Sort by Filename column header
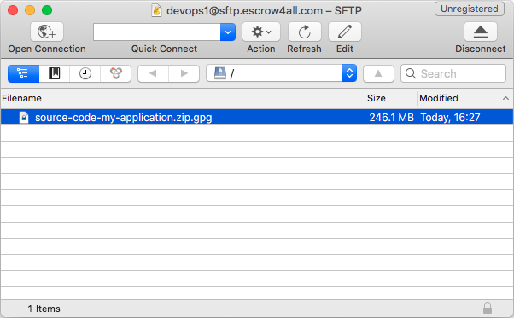 (x=183, y=98)
